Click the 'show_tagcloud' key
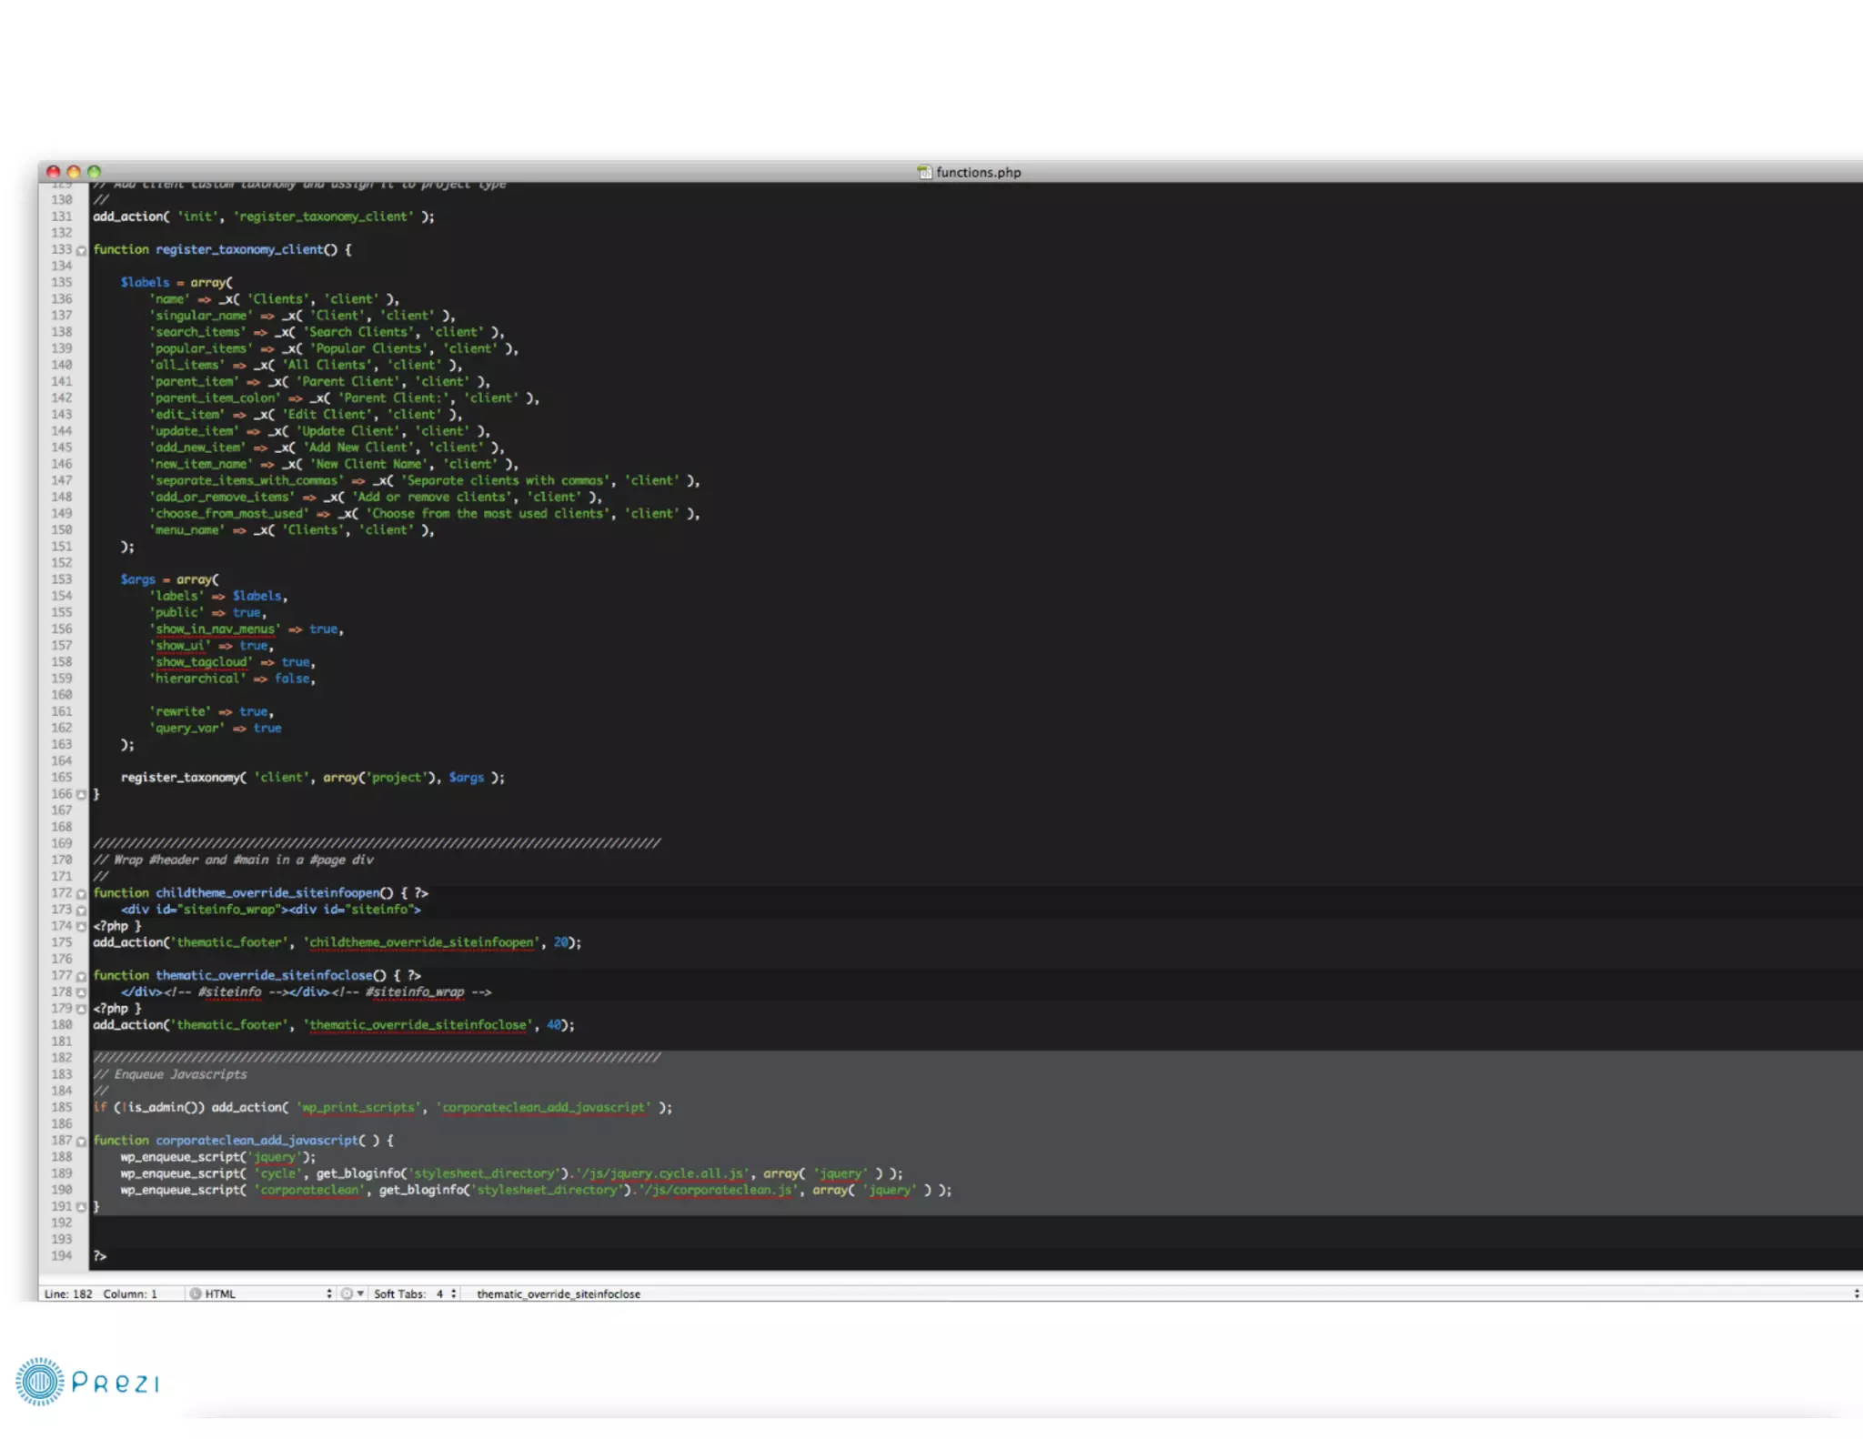Viewport: 1863px width, 1439px height. point(201,662)
